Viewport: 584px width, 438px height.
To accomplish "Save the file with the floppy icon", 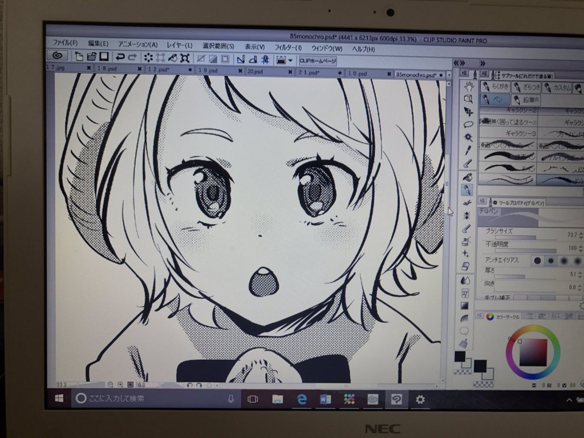I will pyautogui.click(x=104, y=56).
